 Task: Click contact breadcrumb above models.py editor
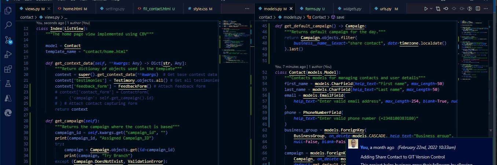tap(266, 17)
